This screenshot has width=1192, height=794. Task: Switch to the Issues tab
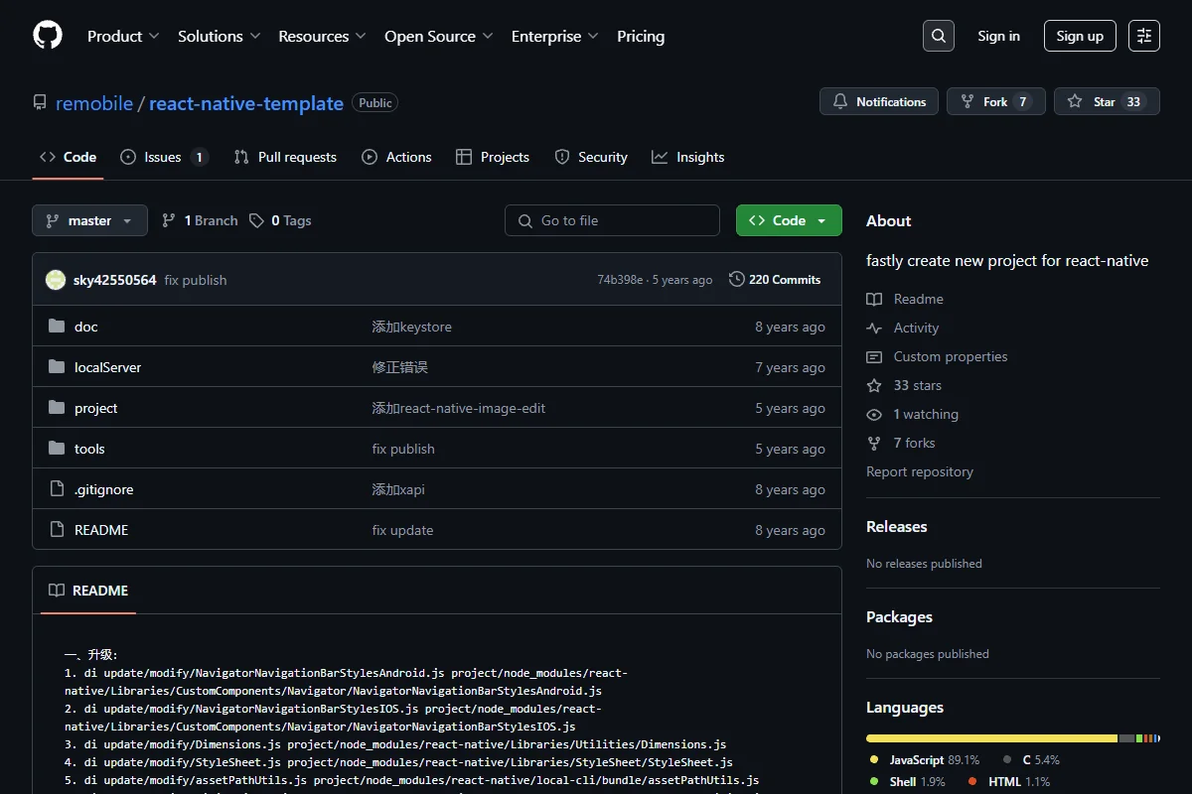point(164,157)
